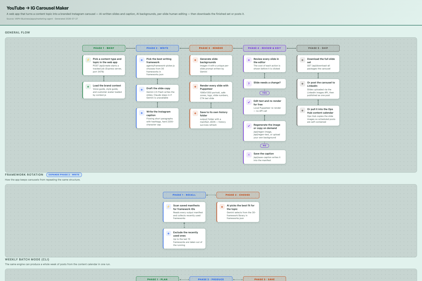Open the Draft the slide copy card

pos(157,93)
